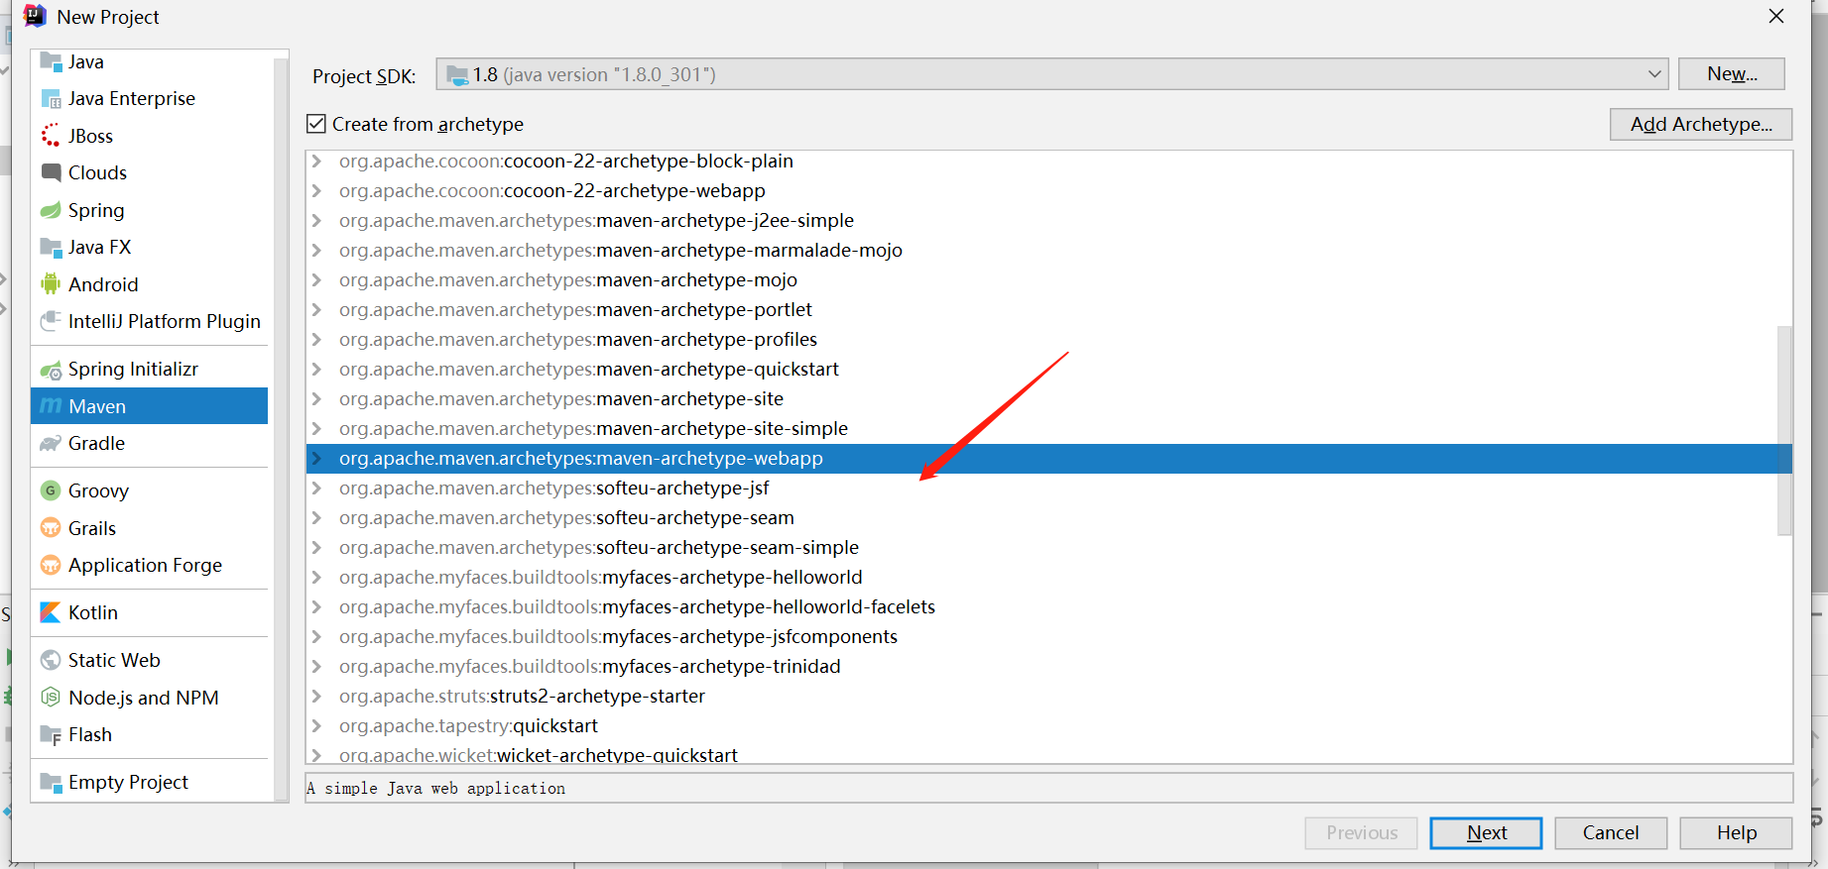Expand myfaces-archetype-helloworld node
Image resolution: width=1828 pixels, height=869 pixels.
[316, 577]
